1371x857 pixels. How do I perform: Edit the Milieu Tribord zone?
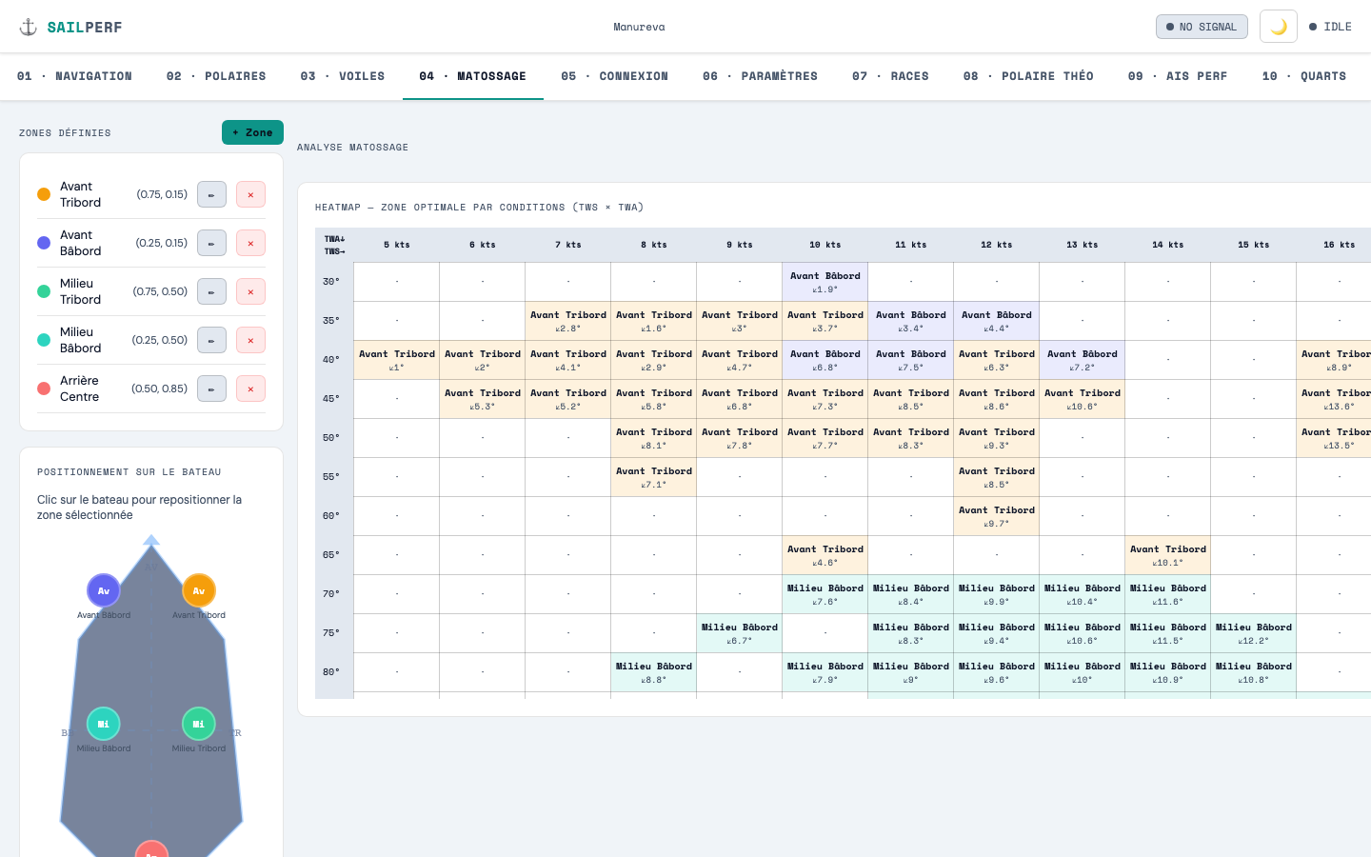pos(211,291)
